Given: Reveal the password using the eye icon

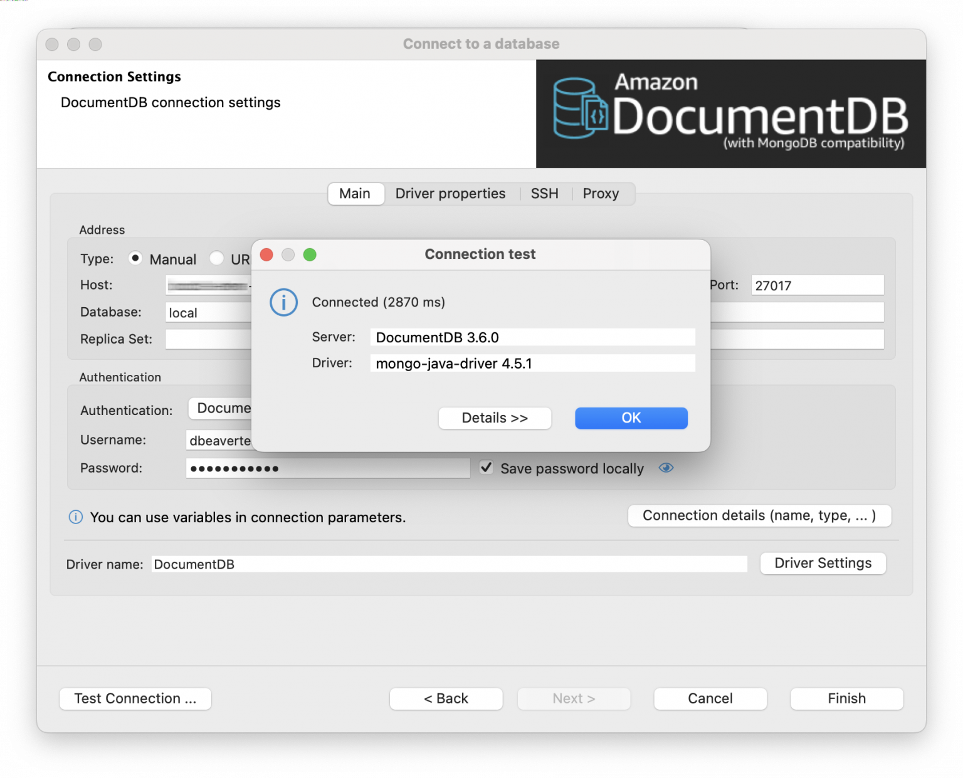Looking at the screenshot, I should 666,468.
